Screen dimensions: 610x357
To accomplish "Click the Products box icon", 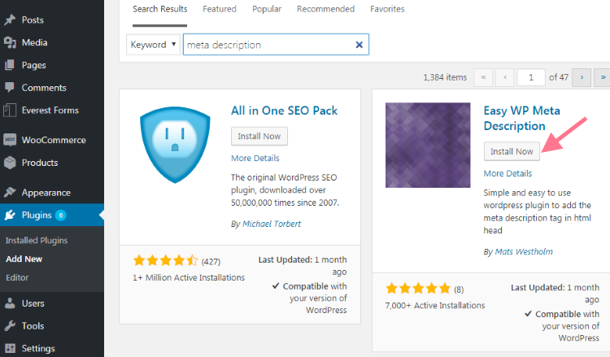I will pyautogui.click(x=10, y=163).
